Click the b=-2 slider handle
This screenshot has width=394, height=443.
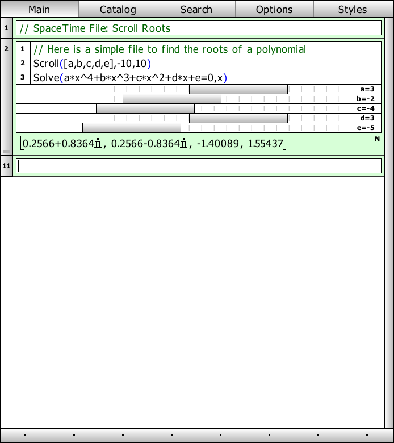click(x=171, y=99)
